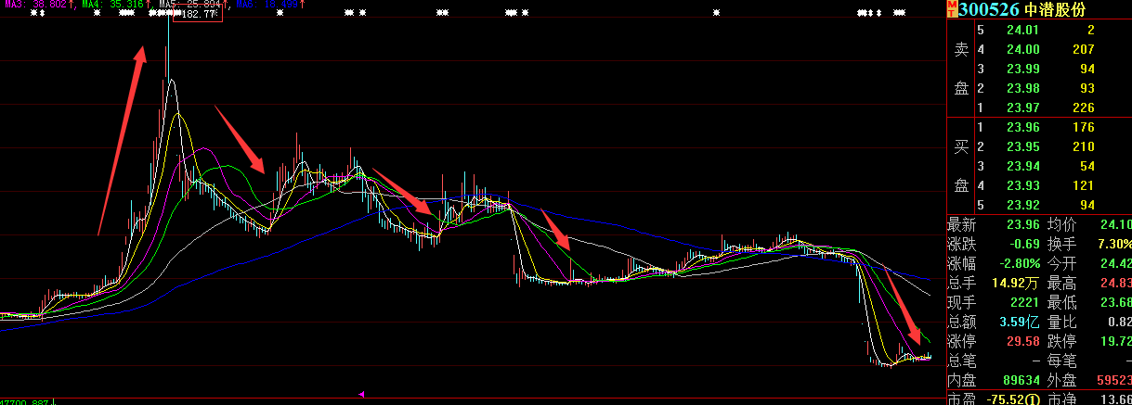Open the 中潜股份 stock name in the header
Image resolution: width=1132 pixels, height=405 pixels.
(1053, 9)
